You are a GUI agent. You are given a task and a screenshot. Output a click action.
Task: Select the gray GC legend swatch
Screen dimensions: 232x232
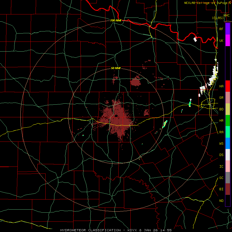(228, 178)
